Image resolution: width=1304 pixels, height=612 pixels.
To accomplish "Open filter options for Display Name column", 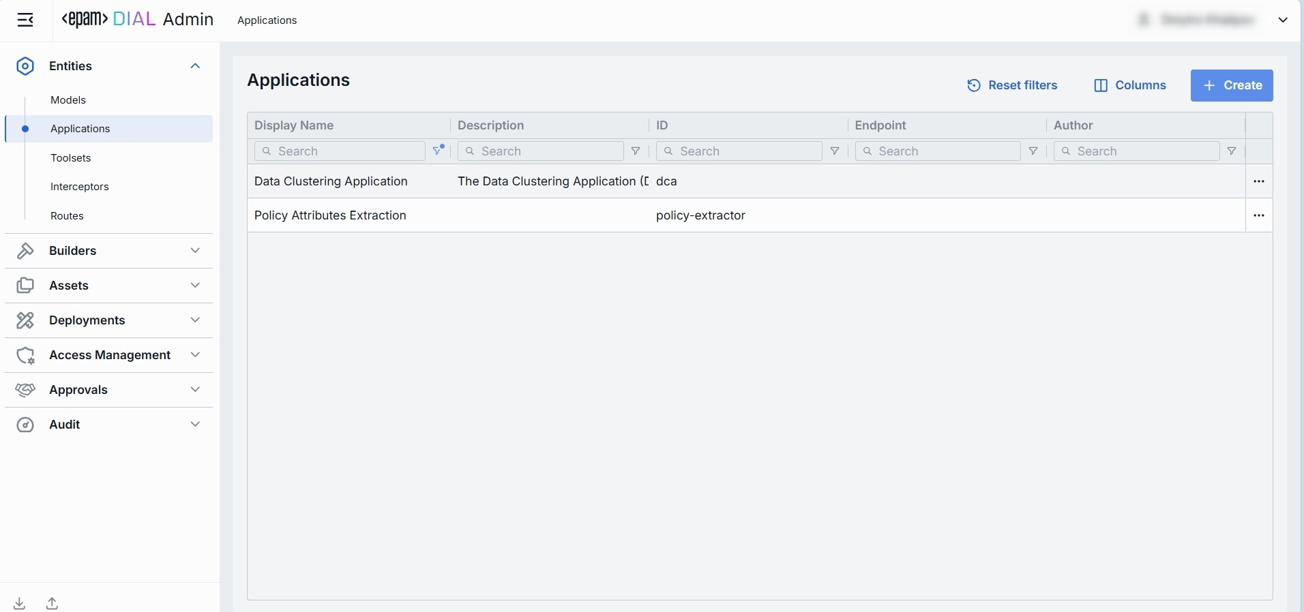I will click(x=439, y=151).
